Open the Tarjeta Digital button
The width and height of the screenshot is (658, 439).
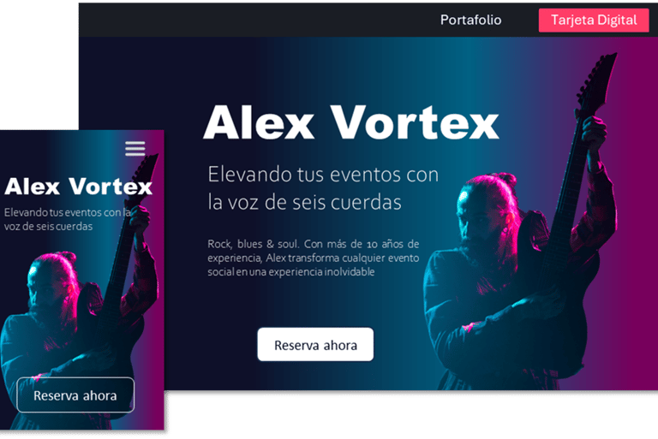click(x=594, y=20)
